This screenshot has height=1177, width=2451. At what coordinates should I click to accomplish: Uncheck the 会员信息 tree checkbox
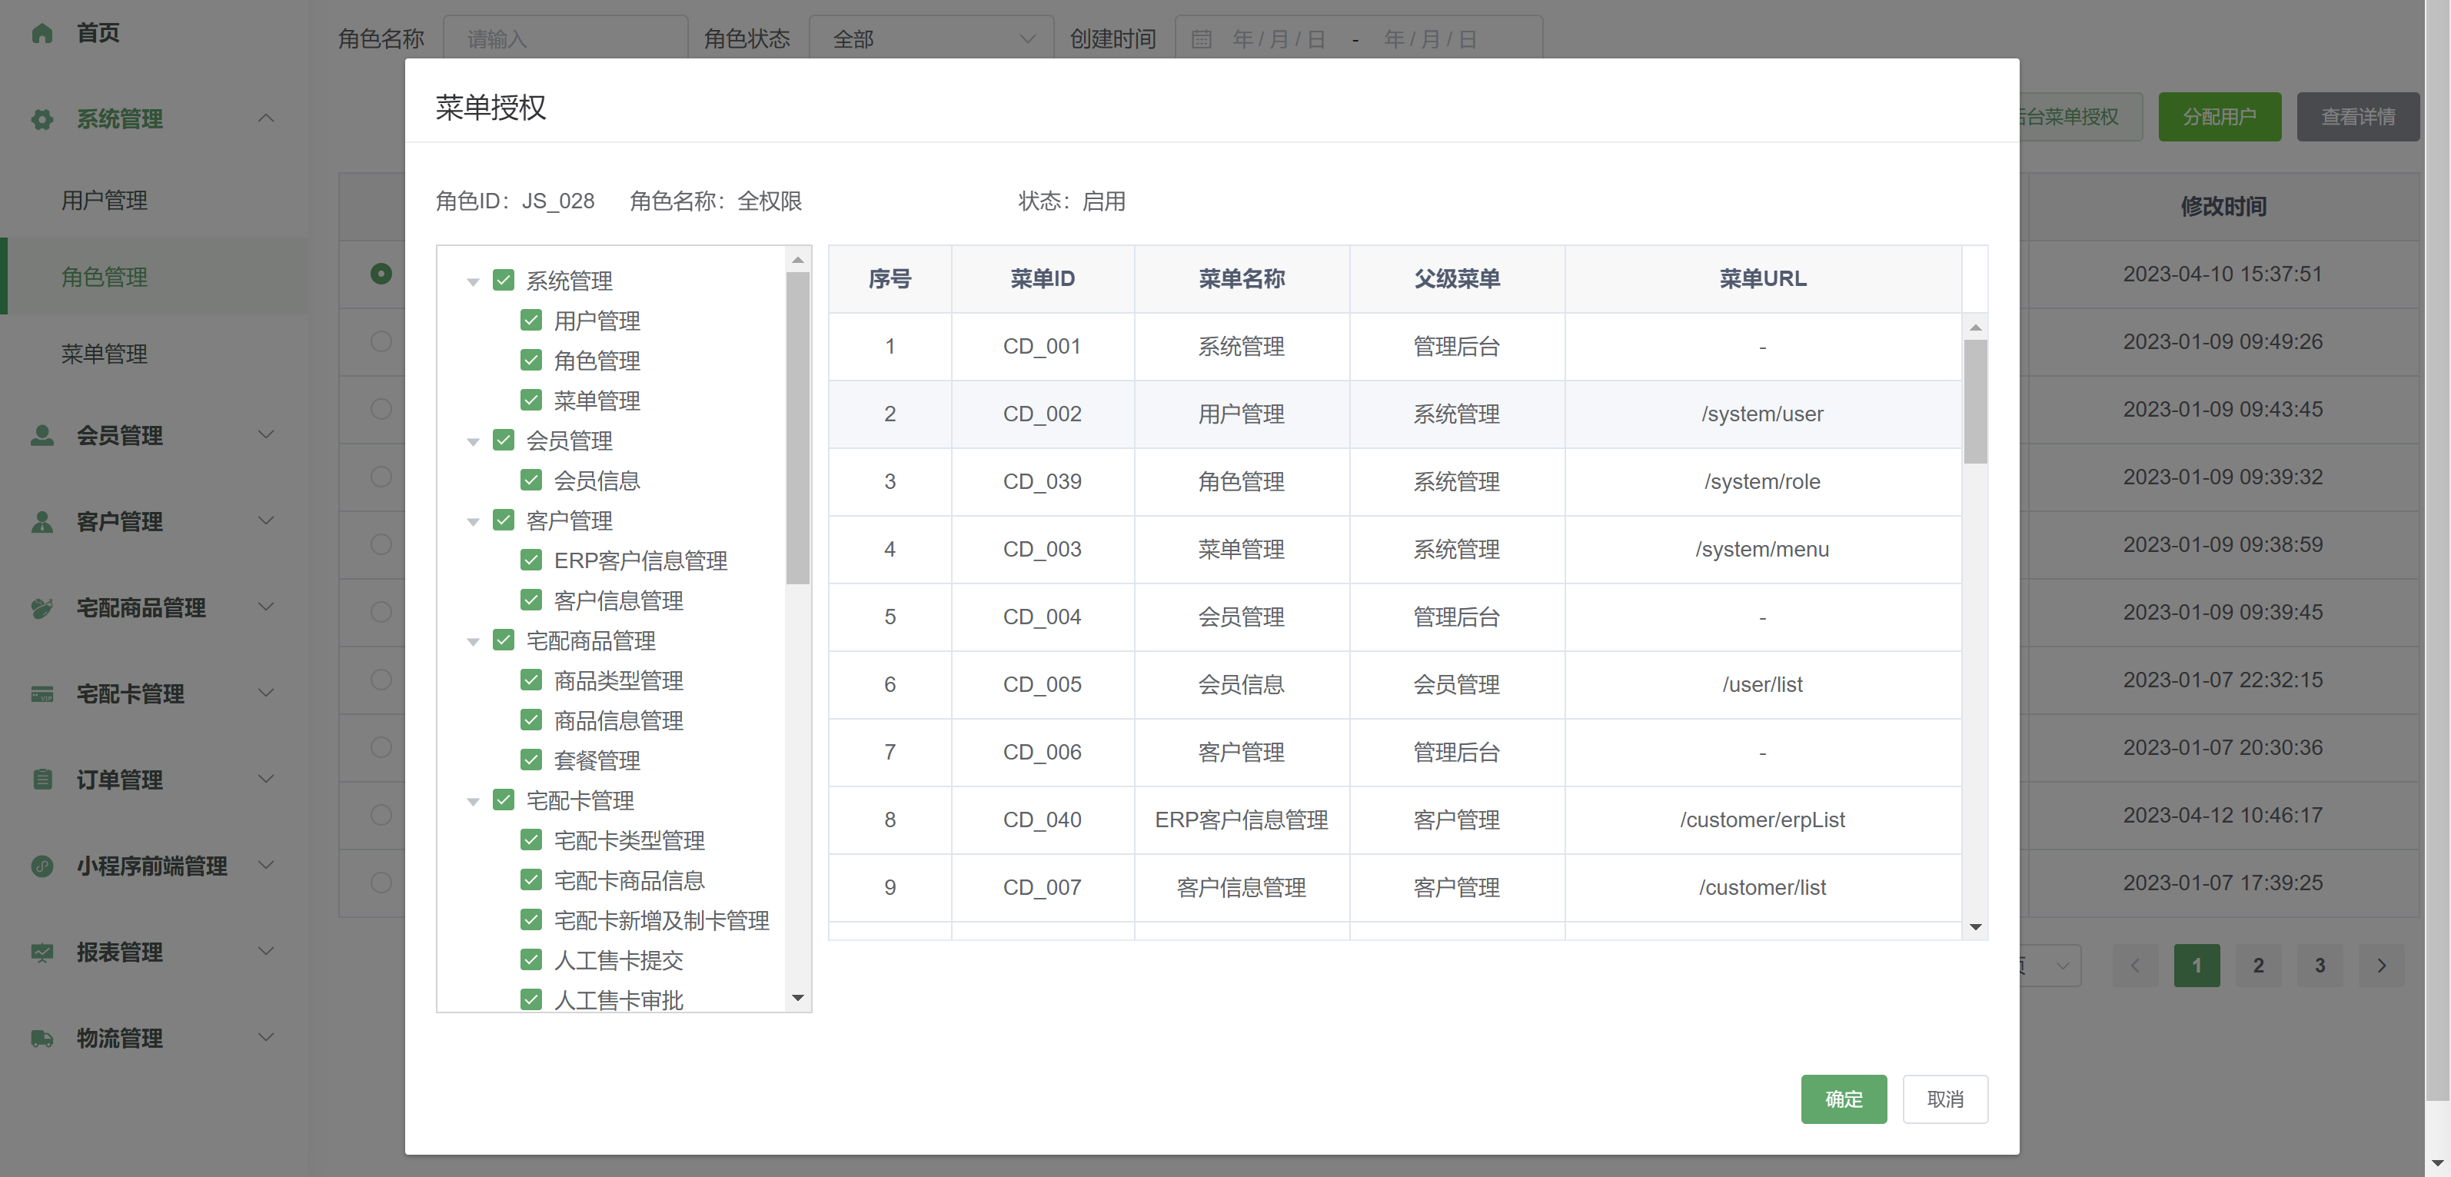(x=531, y=480)
